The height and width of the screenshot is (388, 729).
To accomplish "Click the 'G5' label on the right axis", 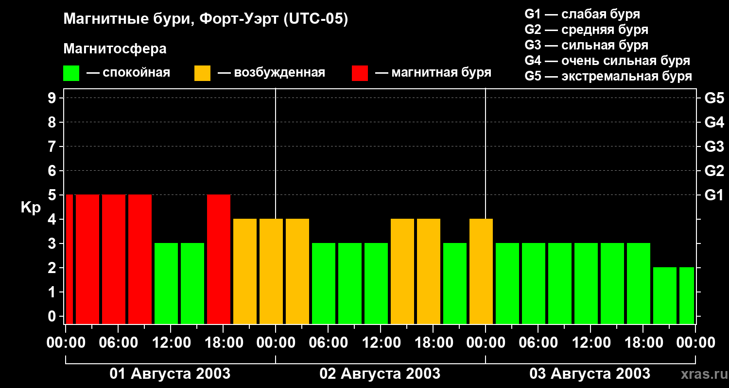I will (714, 98).
